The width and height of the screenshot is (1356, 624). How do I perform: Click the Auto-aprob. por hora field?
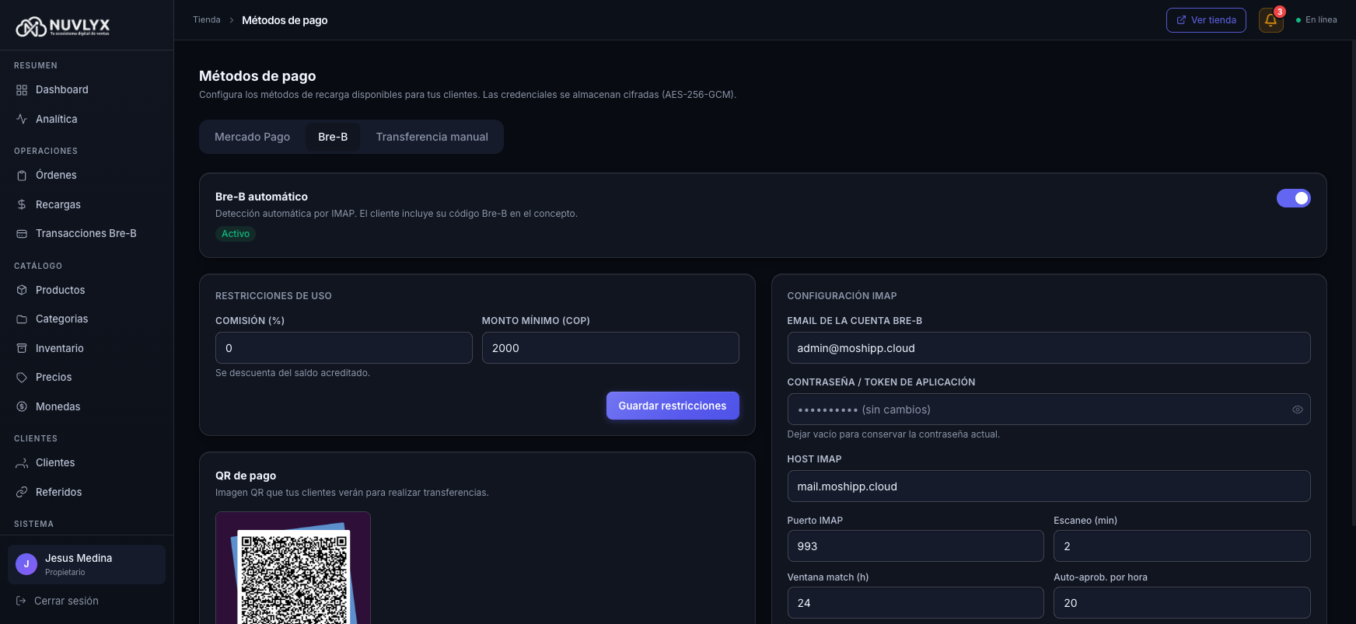[1182, 603]
